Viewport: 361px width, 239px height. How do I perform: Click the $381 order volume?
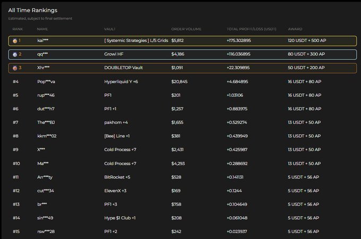point(176,136)
